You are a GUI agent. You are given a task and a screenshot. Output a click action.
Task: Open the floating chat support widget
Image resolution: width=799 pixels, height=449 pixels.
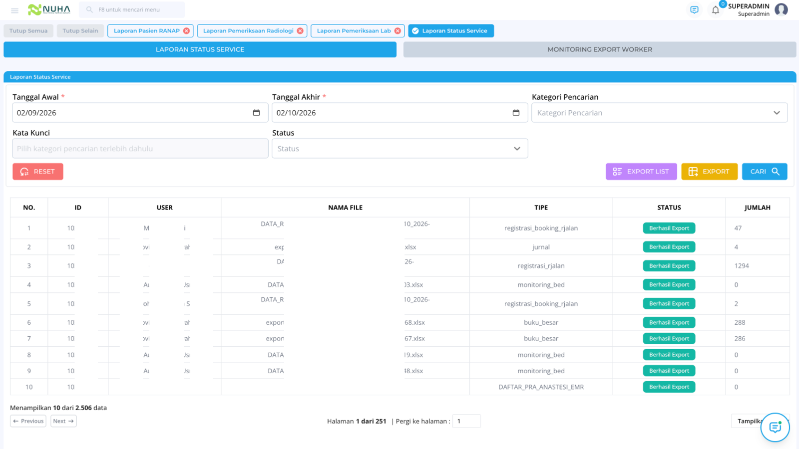coord(775,427)
